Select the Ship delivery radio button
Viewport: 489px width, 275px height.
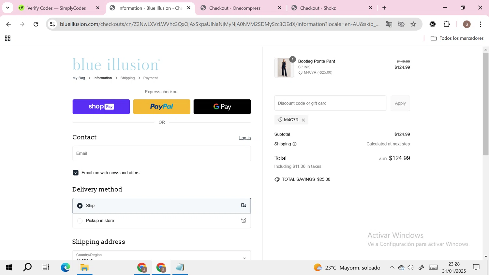pyautogui.click(x=80, y=206)
